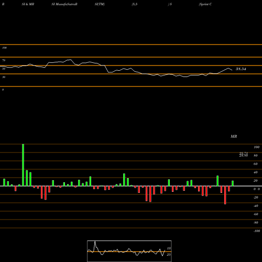Click the 'SI(TM)' header label
262x262 pixels.
tap(100, 4)
